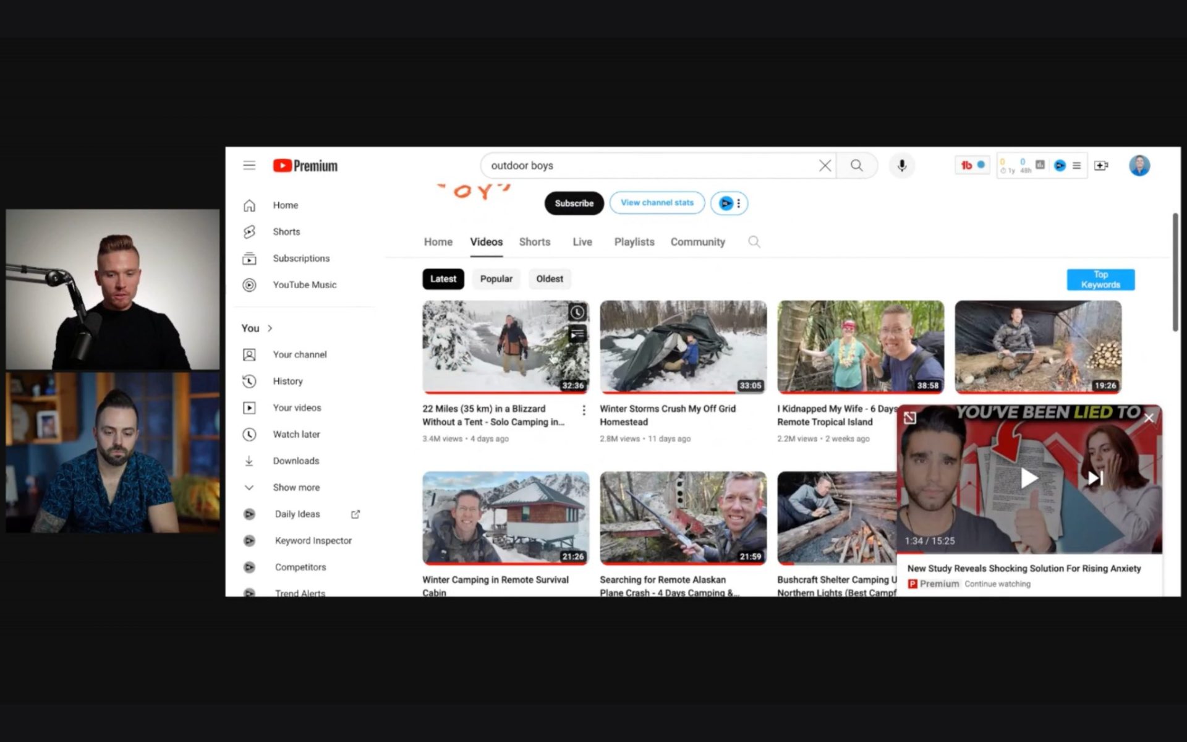
Task: Switch to the Shorts tab
Action: pos(534,241)
